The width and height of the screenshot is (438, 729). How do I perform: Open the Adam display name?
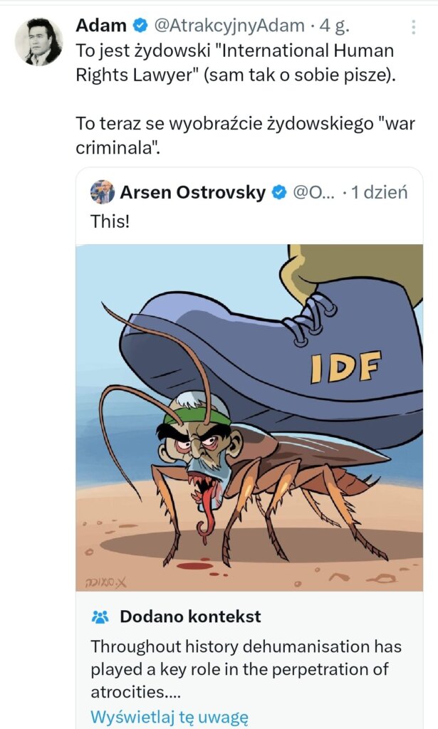coord(101,26)
